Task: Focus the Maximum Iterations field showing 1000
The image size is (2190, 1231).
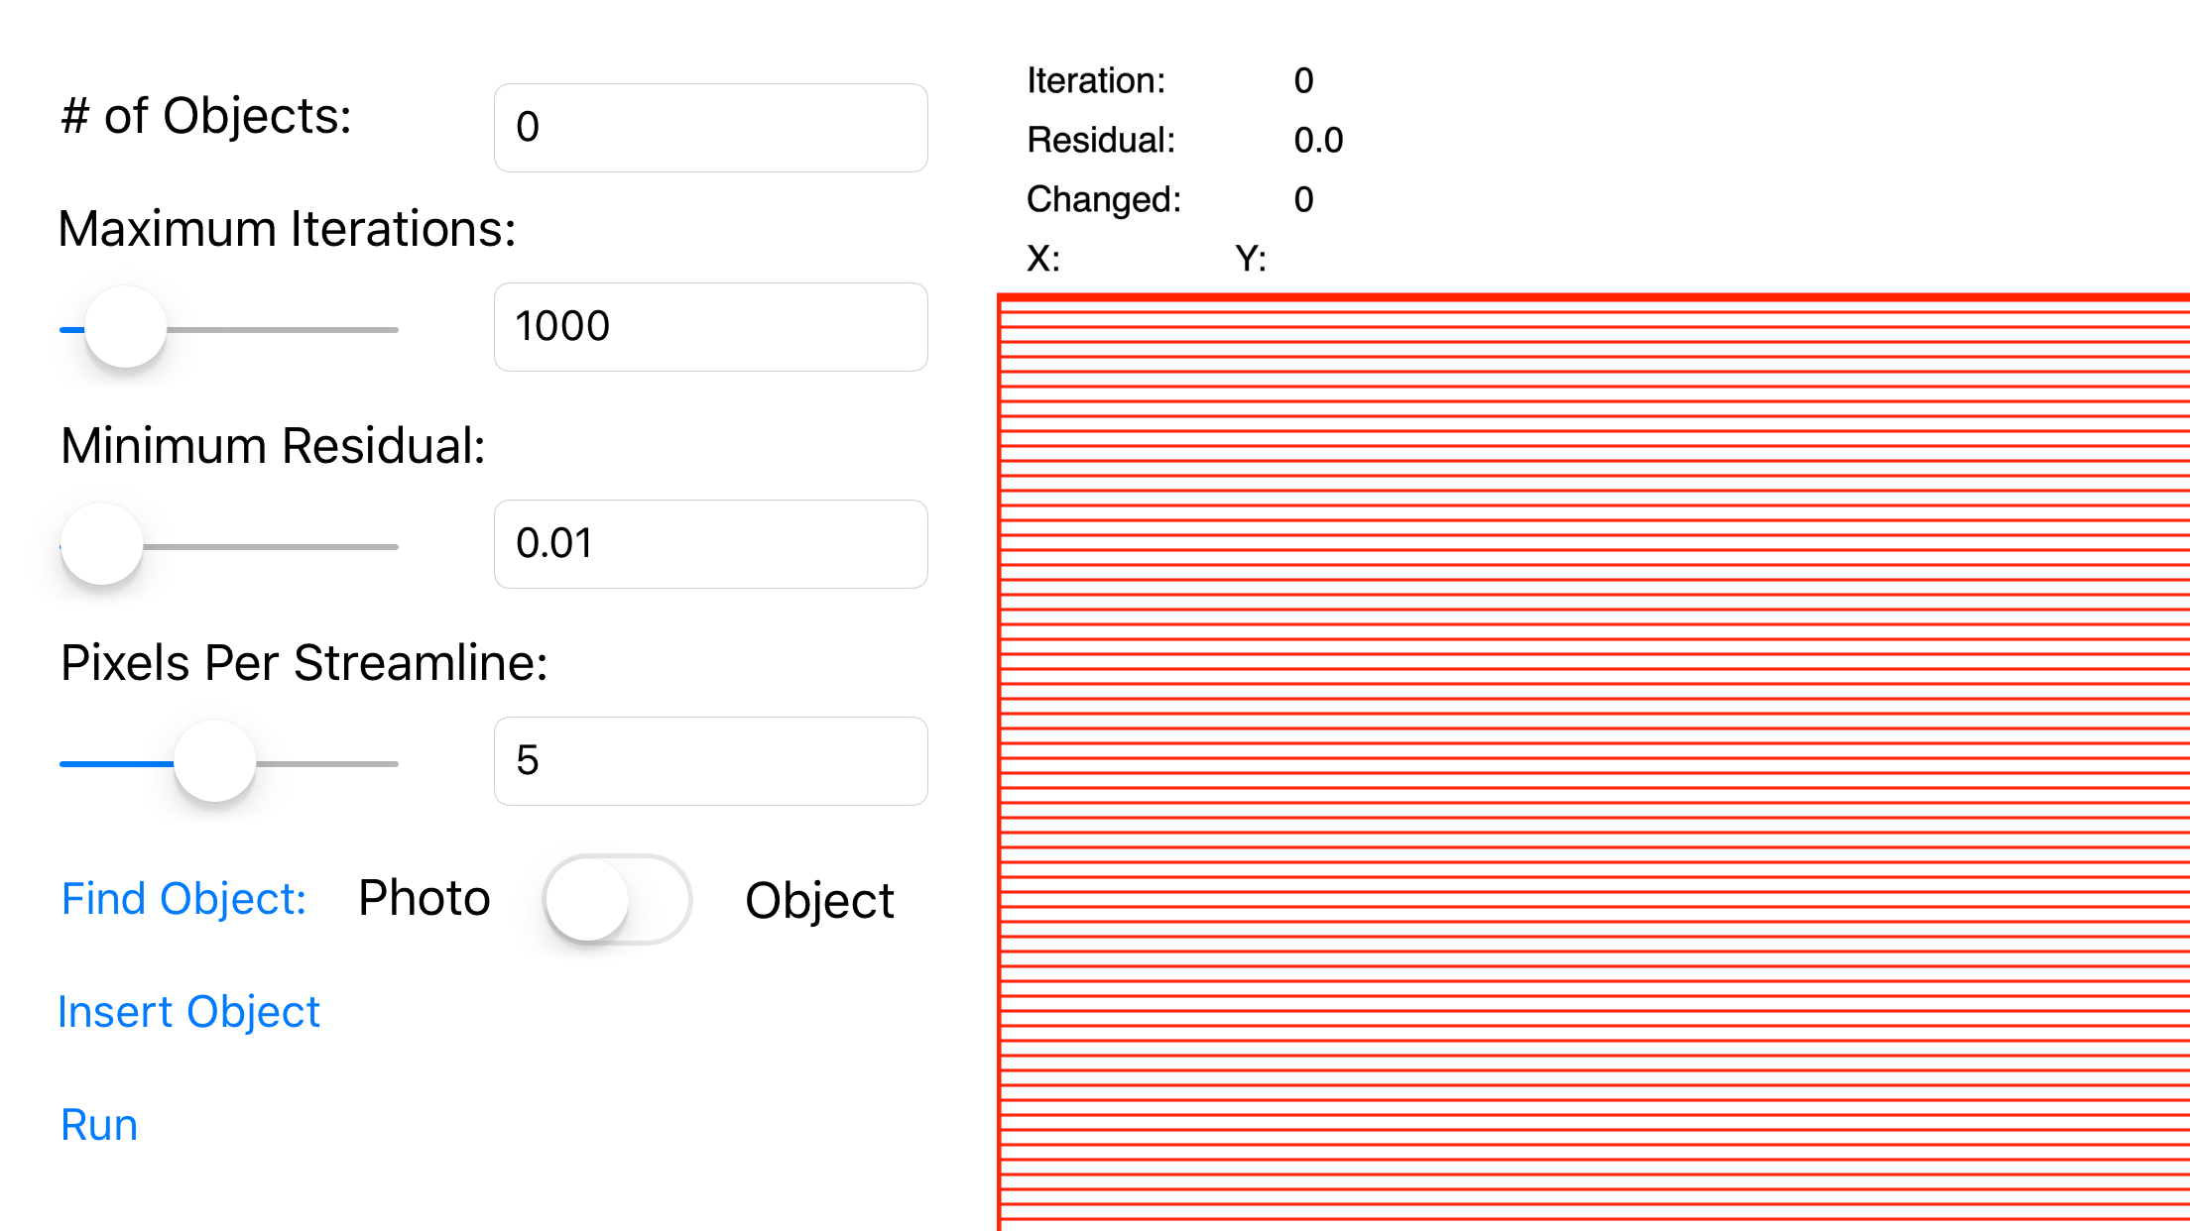Action: [710, 327]
